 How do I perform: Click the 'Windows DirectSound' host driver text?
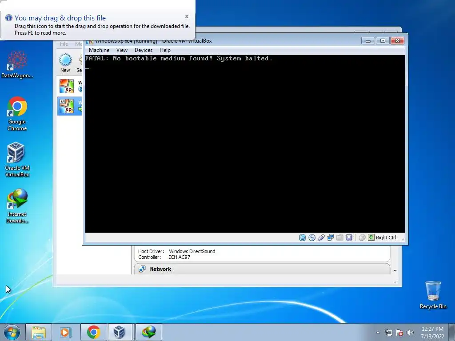192,251
